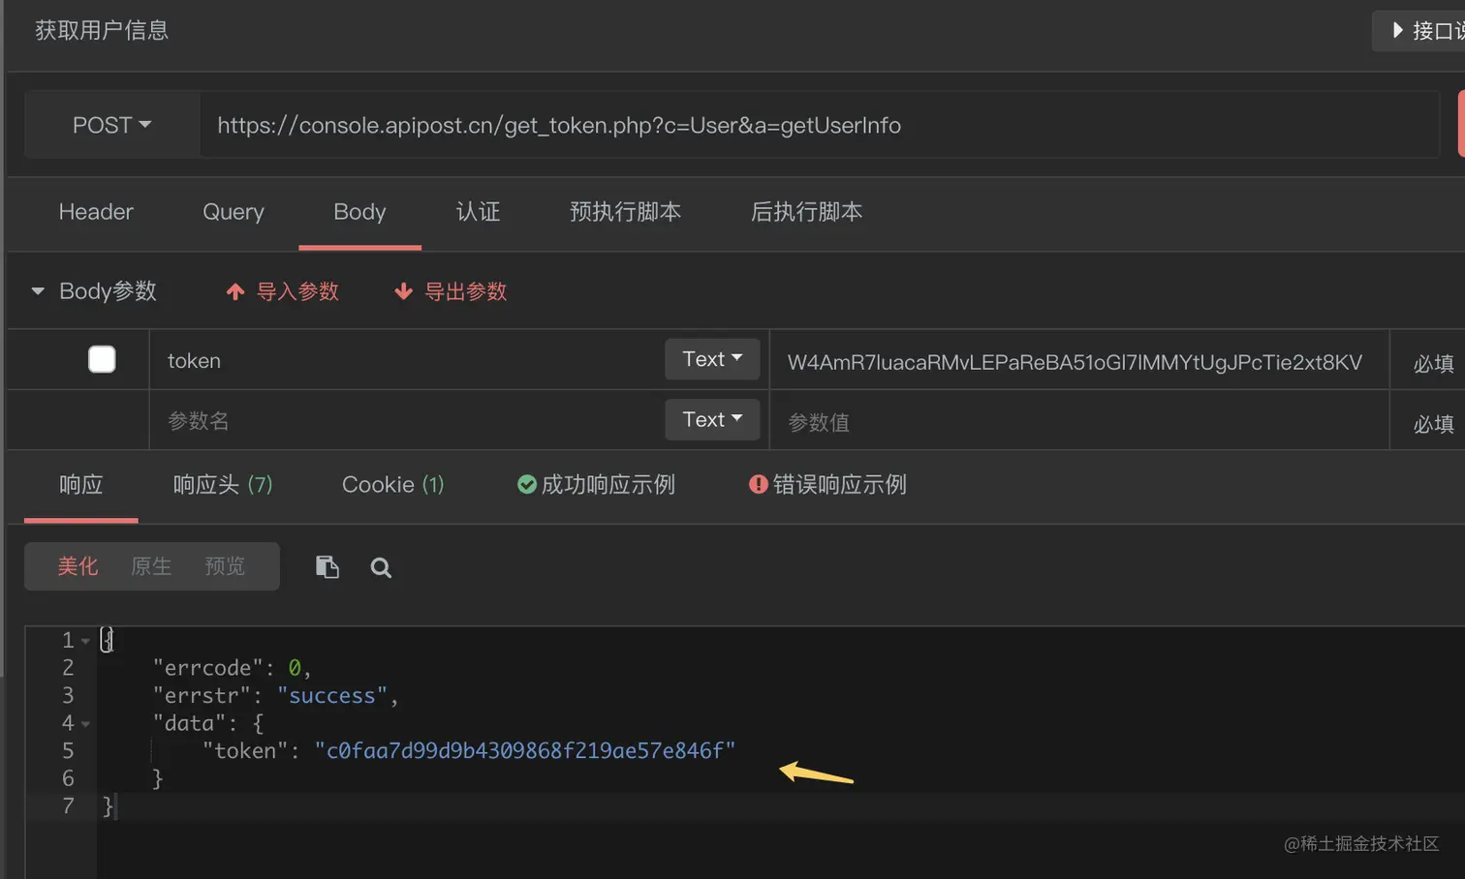Screen dimensions: 1465x879
Task: Click line number 7 in the gutter
Action: click(68, 806)
